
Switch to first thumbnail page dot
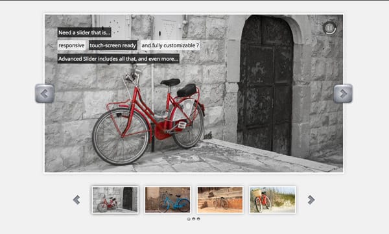pyautogui.click(x=189, y=219)
